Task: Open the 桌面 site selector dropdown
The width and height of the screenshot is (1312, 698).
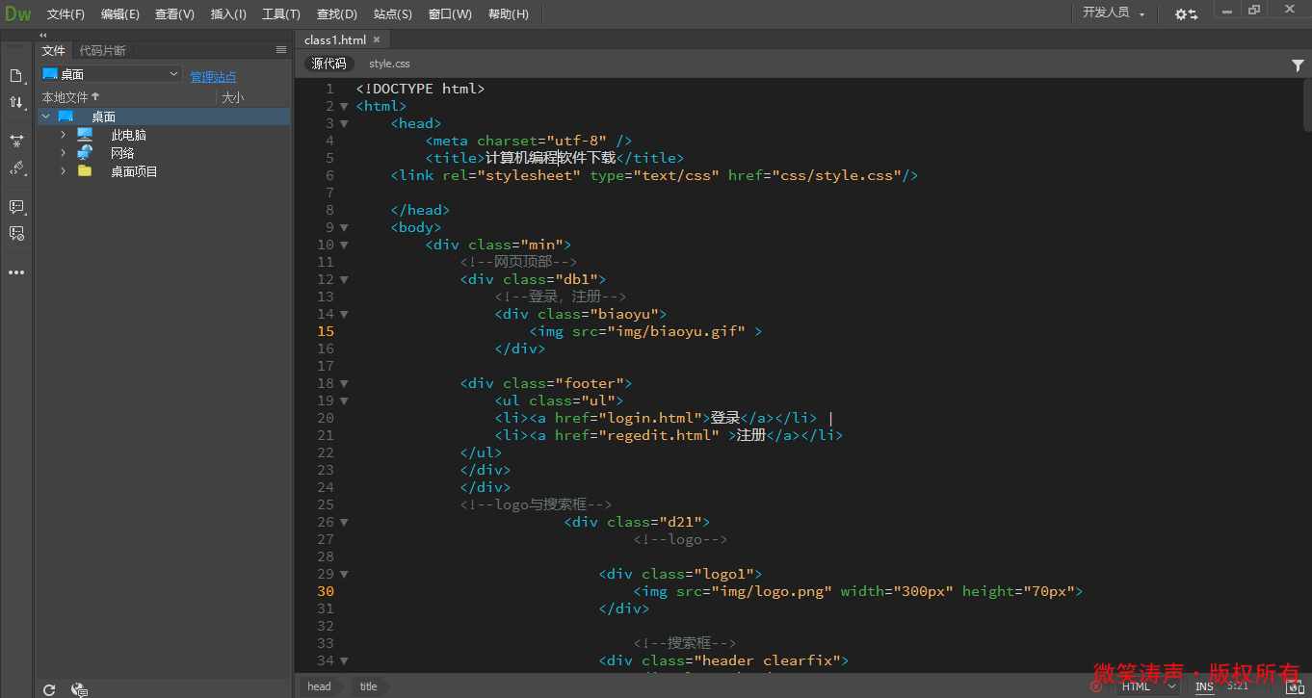Action: (x=110, y=74)
